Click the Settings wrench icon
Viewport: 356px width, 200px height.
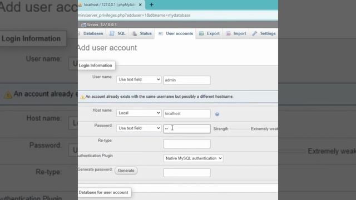click(255, 33)
